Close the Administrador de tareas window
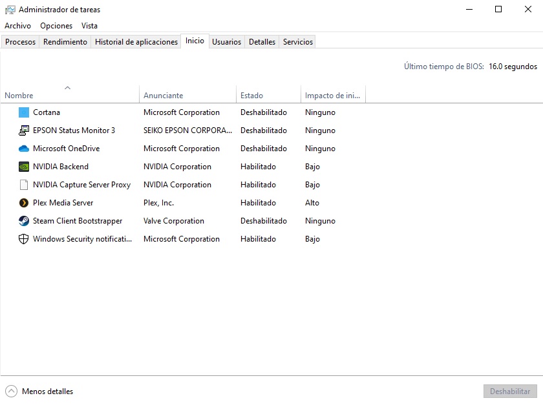 tap(527, 9)
